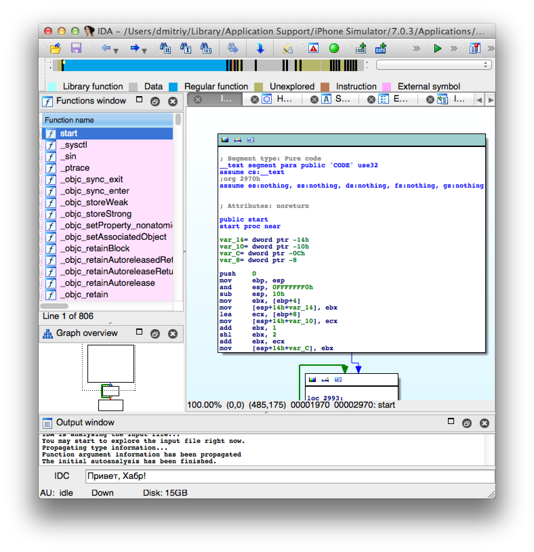Click the IDC command input field
The image size is (534, 552).
(289, 476)
